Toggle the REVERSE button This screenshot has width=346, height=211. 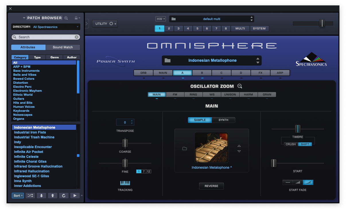211,186
